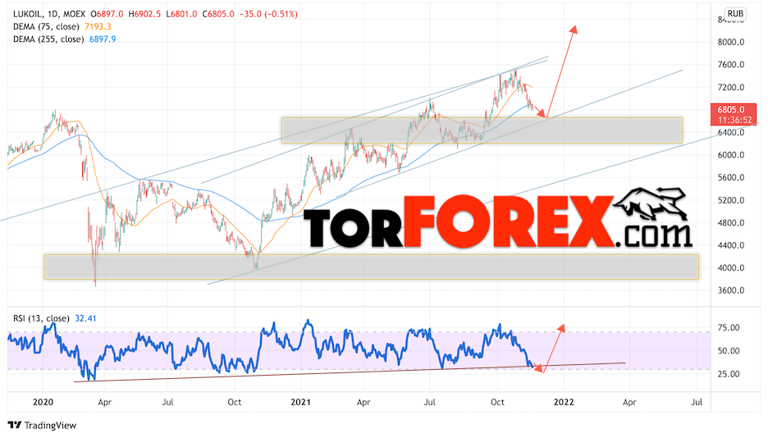Click the DEMA (255, close) indicator label
Viewport: 768px width, 438px height.
tap(48, 39)
